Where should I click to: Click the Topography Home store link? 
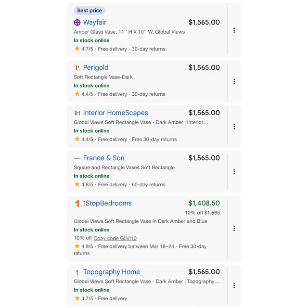coord(112,272)
